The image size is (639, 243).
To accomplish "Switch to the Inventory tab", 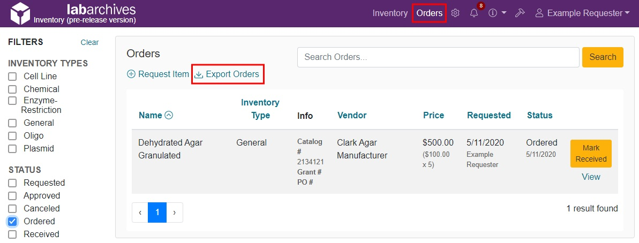I will 390,13.
